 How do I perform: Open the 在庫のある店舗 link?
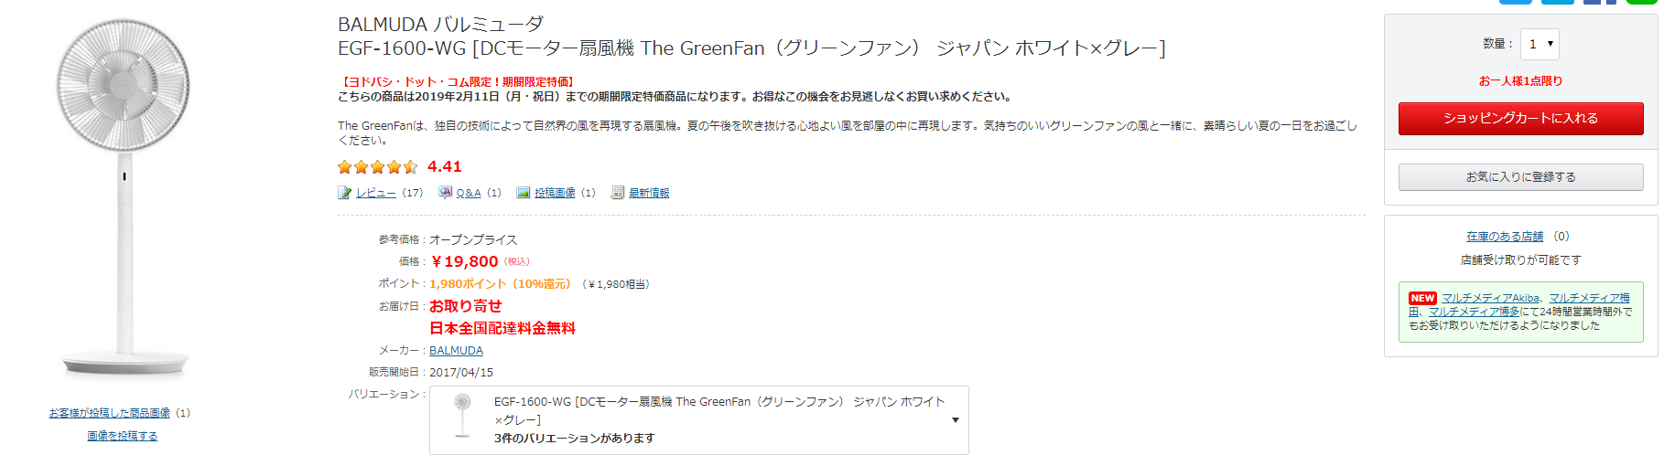[x=1504, y=237]
